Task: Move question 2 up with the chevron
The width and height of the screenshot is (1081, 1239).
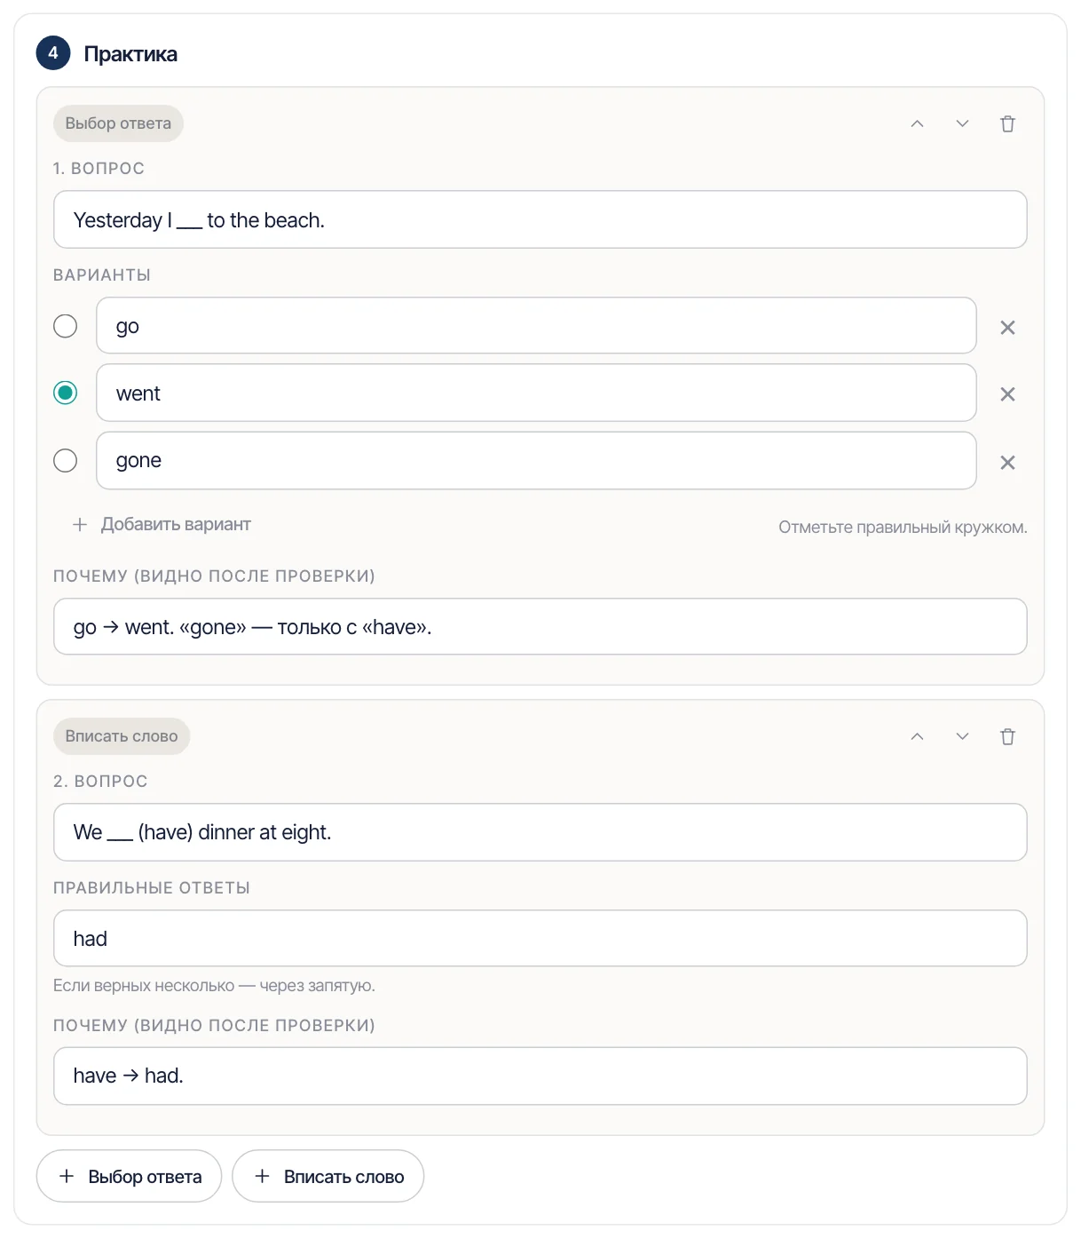Action: [917, 736]
